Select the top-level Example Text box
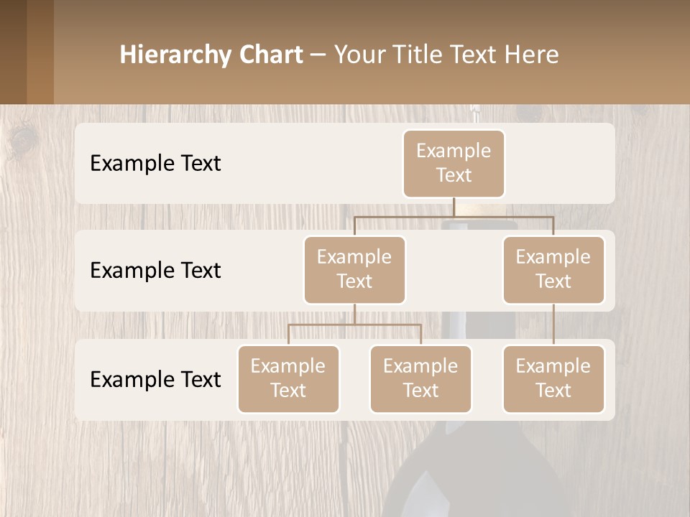The height and width of the screenshot is (517, 690). [x=454, y=163]
